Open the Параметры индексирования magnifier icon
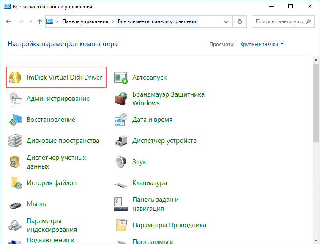Screen dimensions: 320x244 coord(15,225)
